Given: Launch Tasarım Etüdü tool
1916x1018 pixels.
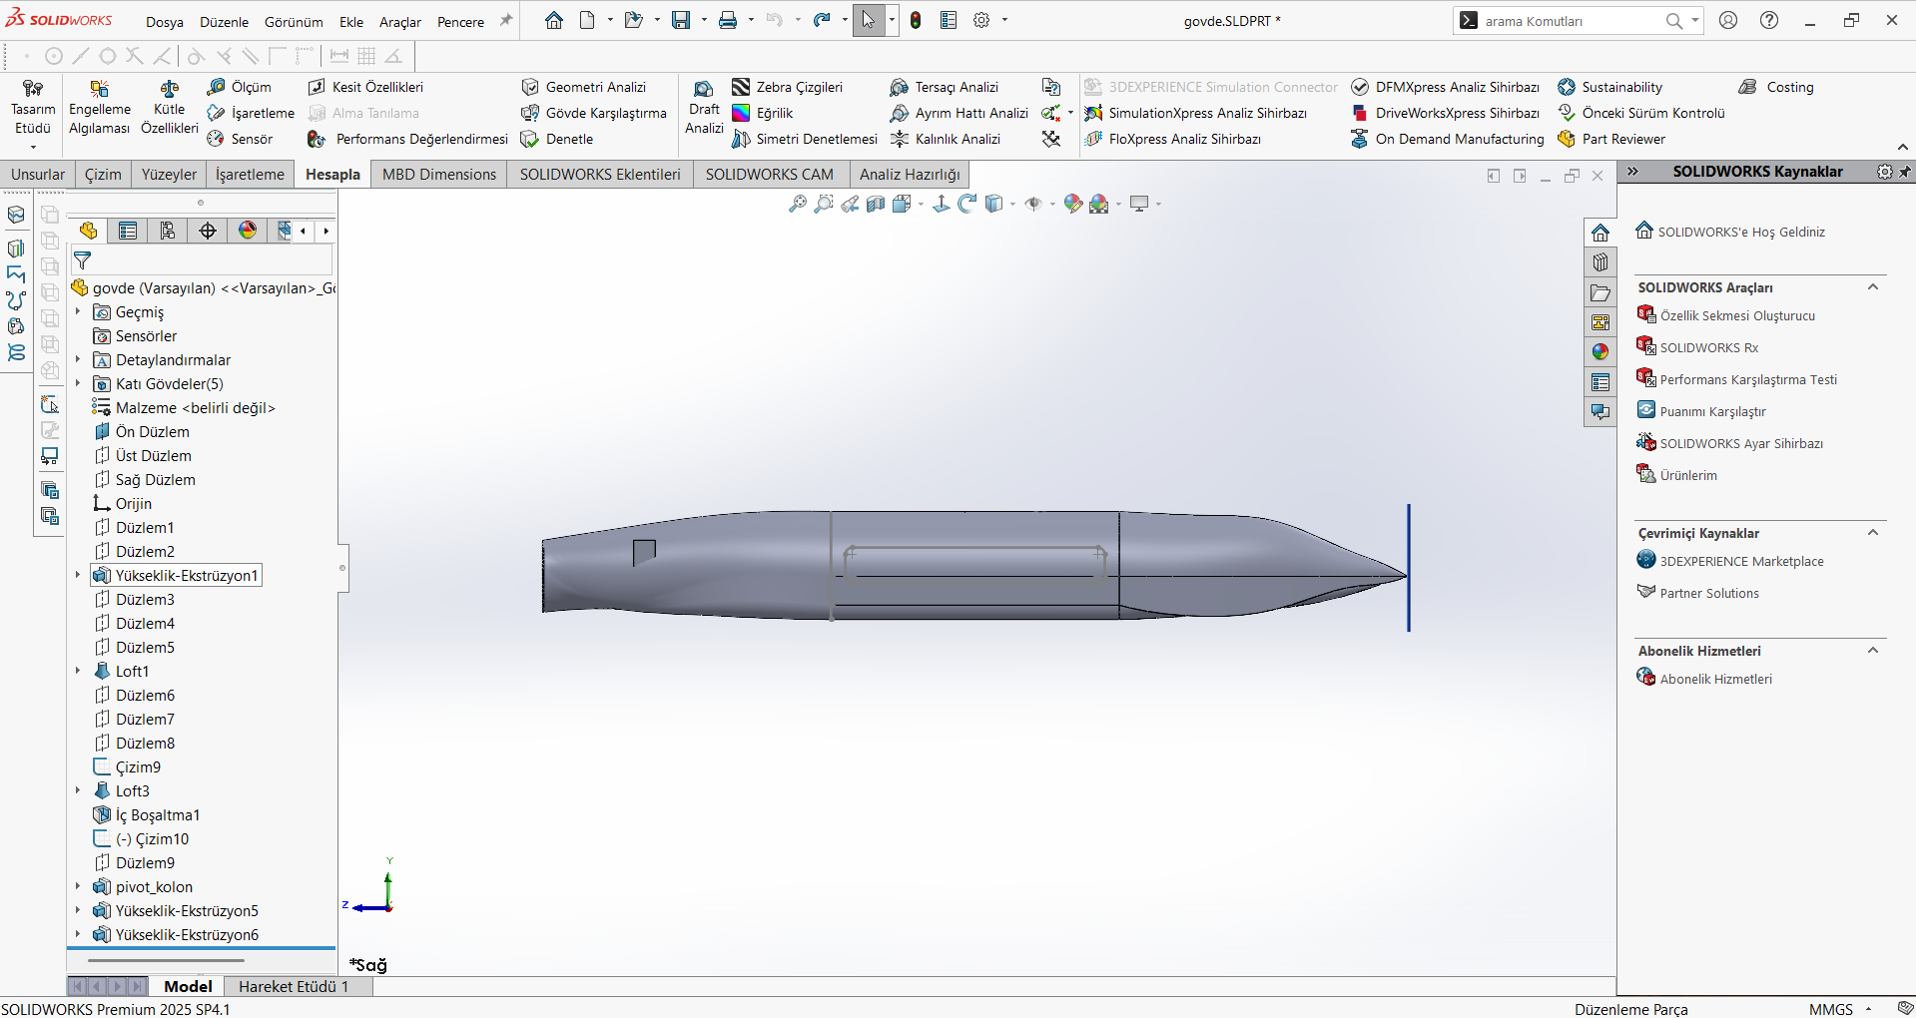Looking at the screenshot, I should (x=33, y=108).
